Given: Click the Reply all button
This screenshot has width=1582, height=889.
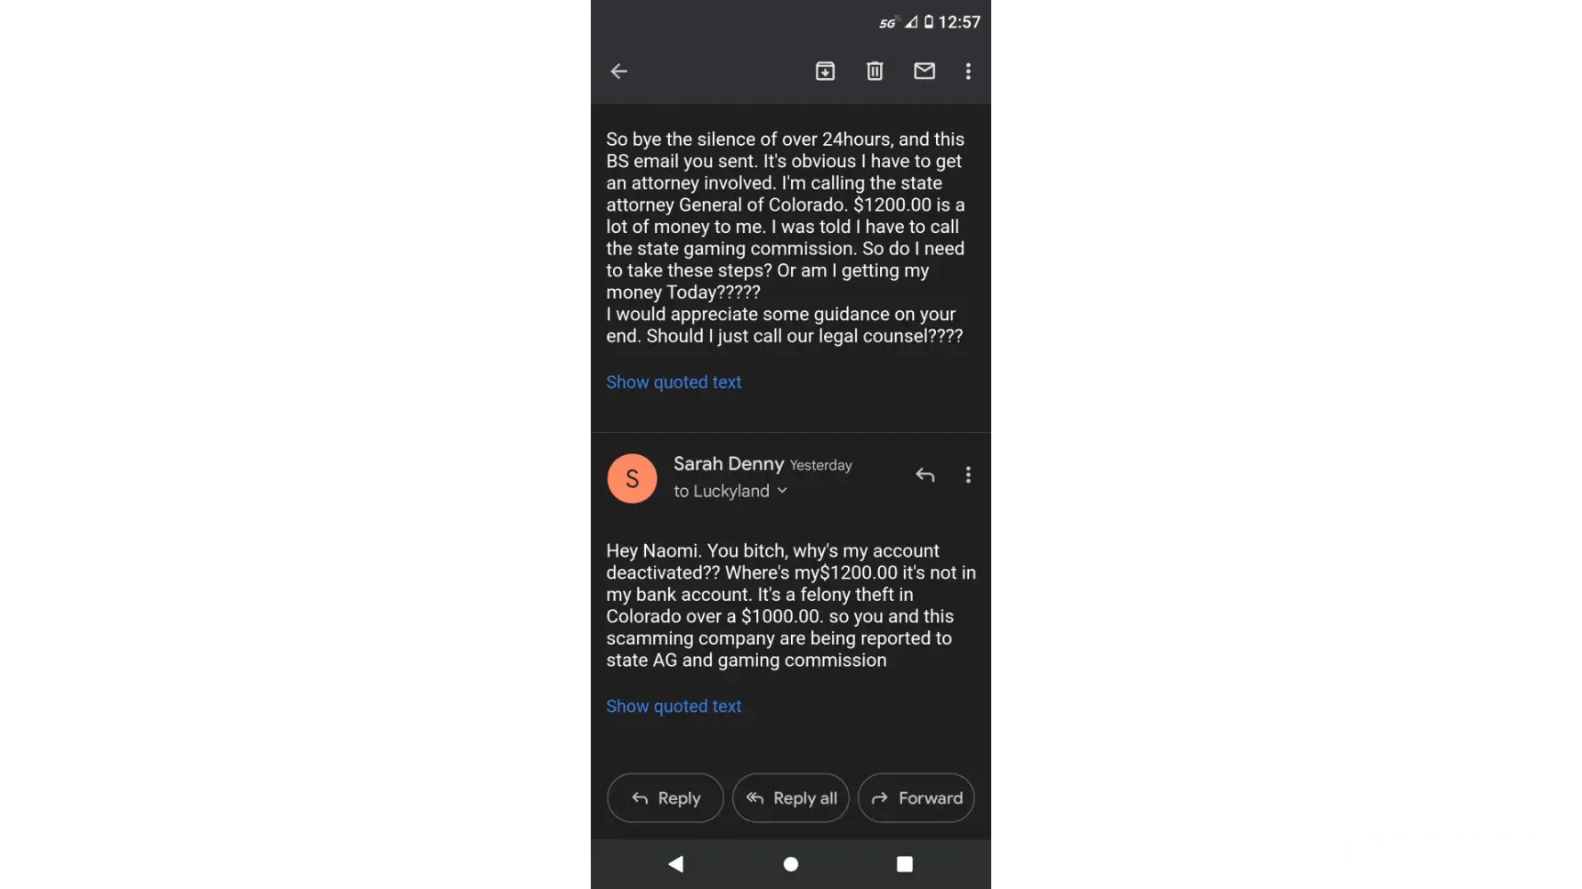Looking at the screenshot, I should 791,798.
